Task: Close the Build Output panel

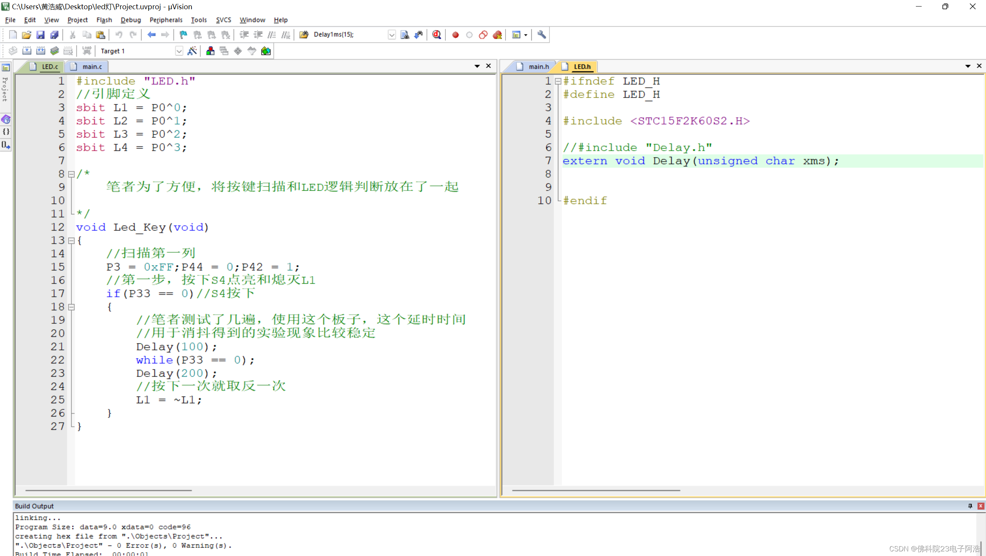Action: pos(981,506)
